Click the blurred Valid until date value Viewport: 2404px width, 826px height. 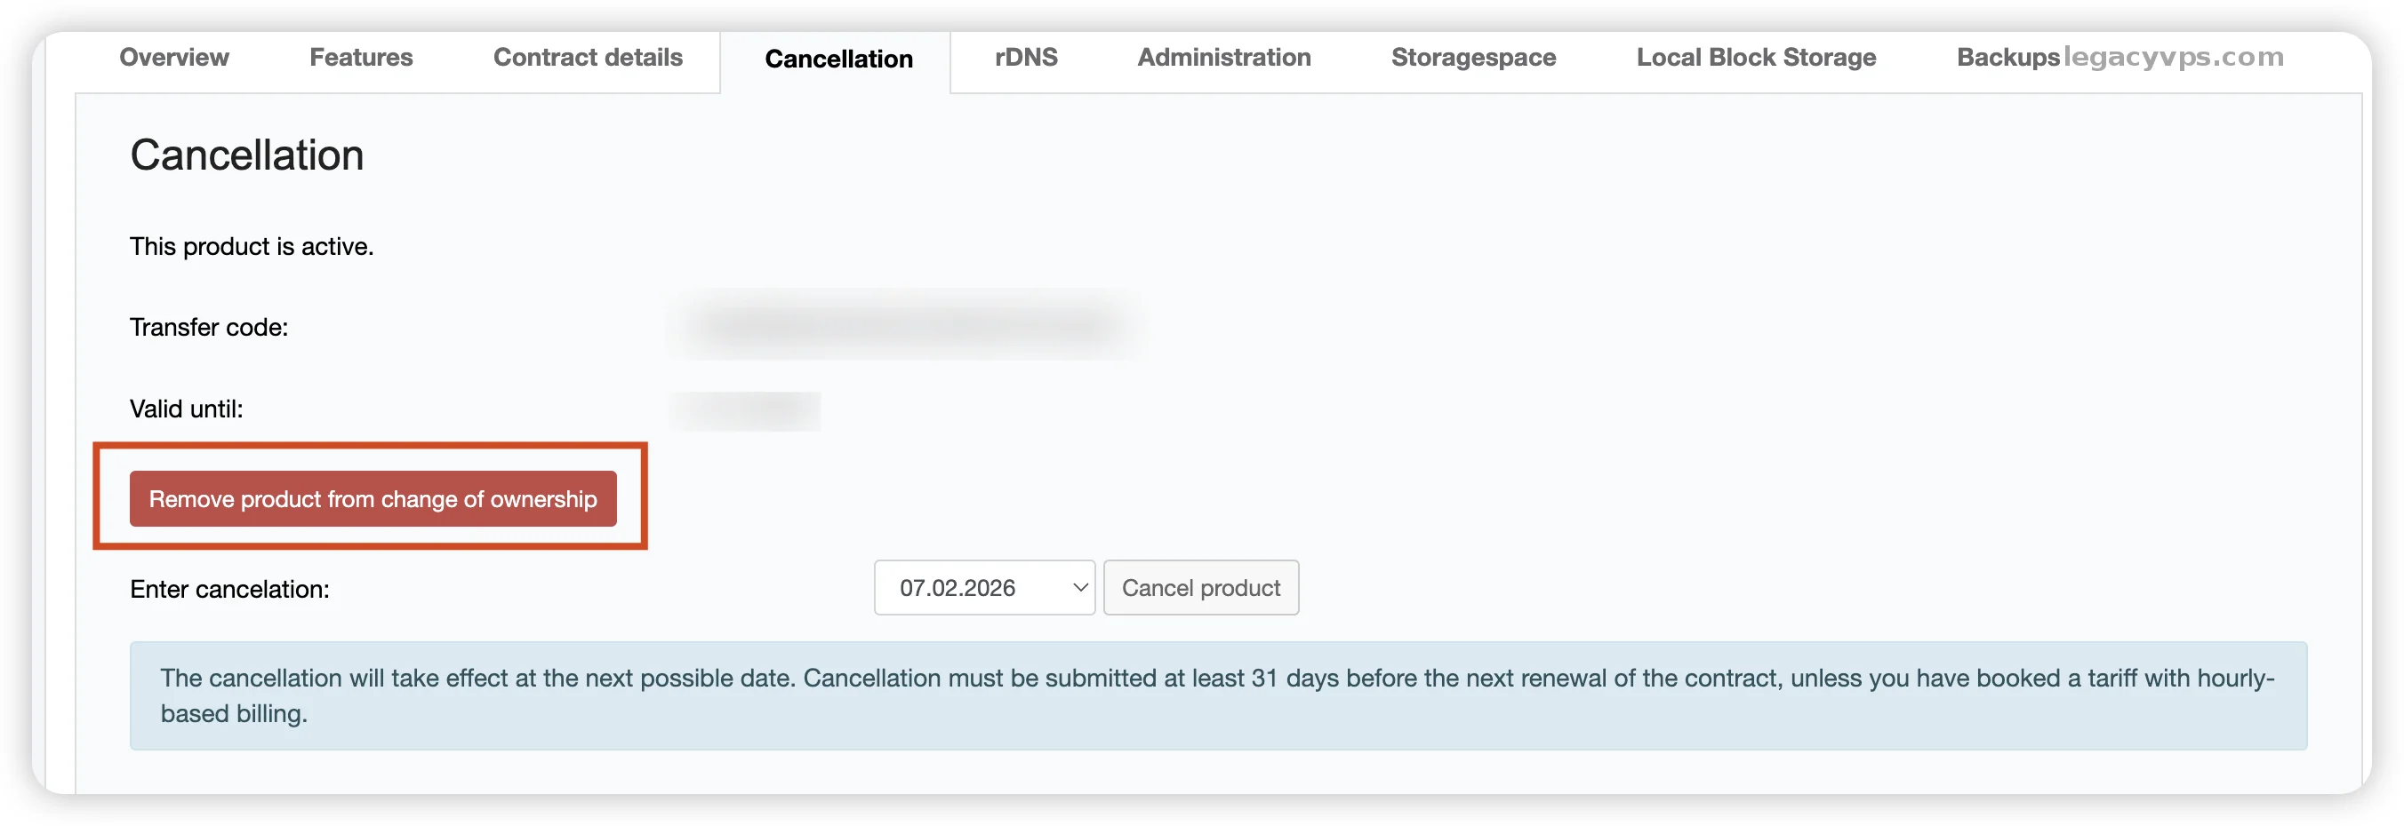[x=747, y=410]
